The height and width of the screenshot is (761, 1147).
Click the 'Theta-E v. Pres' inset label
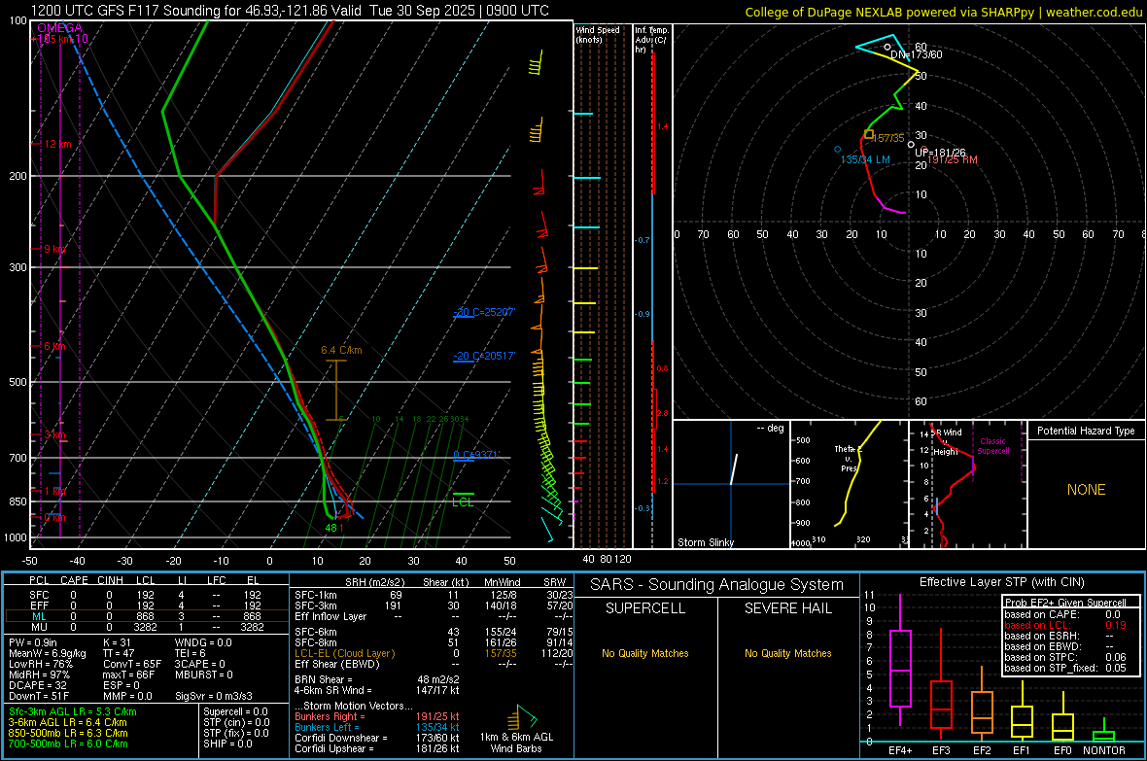pyautogui.click(x=848, y=458)
